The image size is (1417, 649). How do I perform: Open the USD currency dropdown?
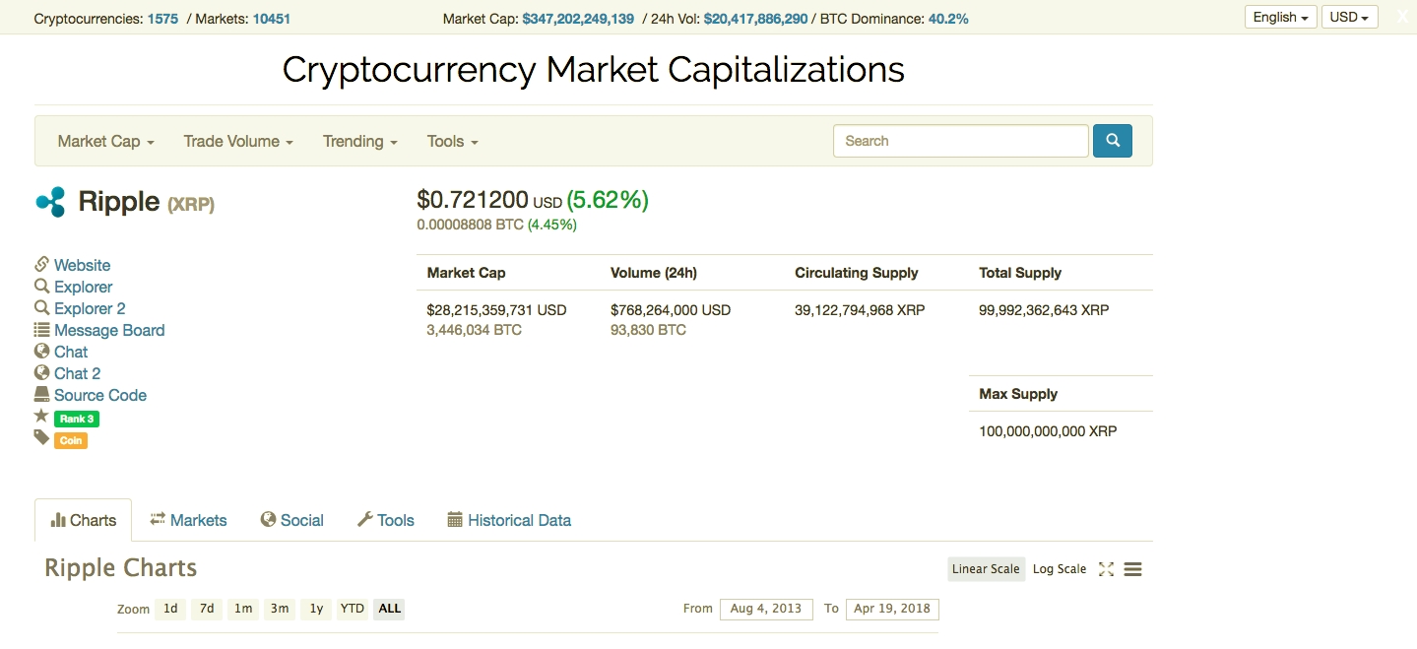[x=1349, y=17]
